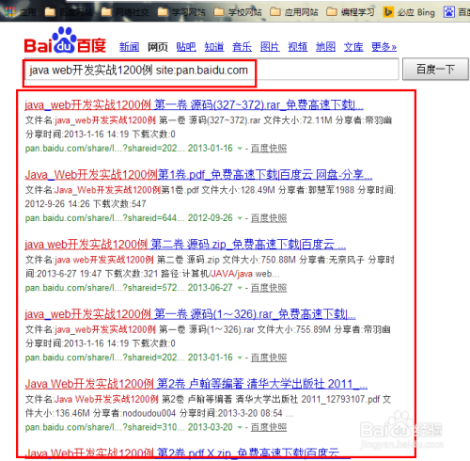Screen dimensions: 470x461
Task: Open 百度快照 for 2012-09-26 result
Action: pyautogui.click(x=269, y=217)
